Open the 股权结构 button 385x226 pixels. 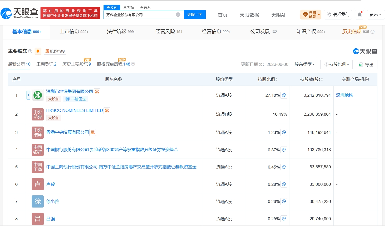point(55,51)
